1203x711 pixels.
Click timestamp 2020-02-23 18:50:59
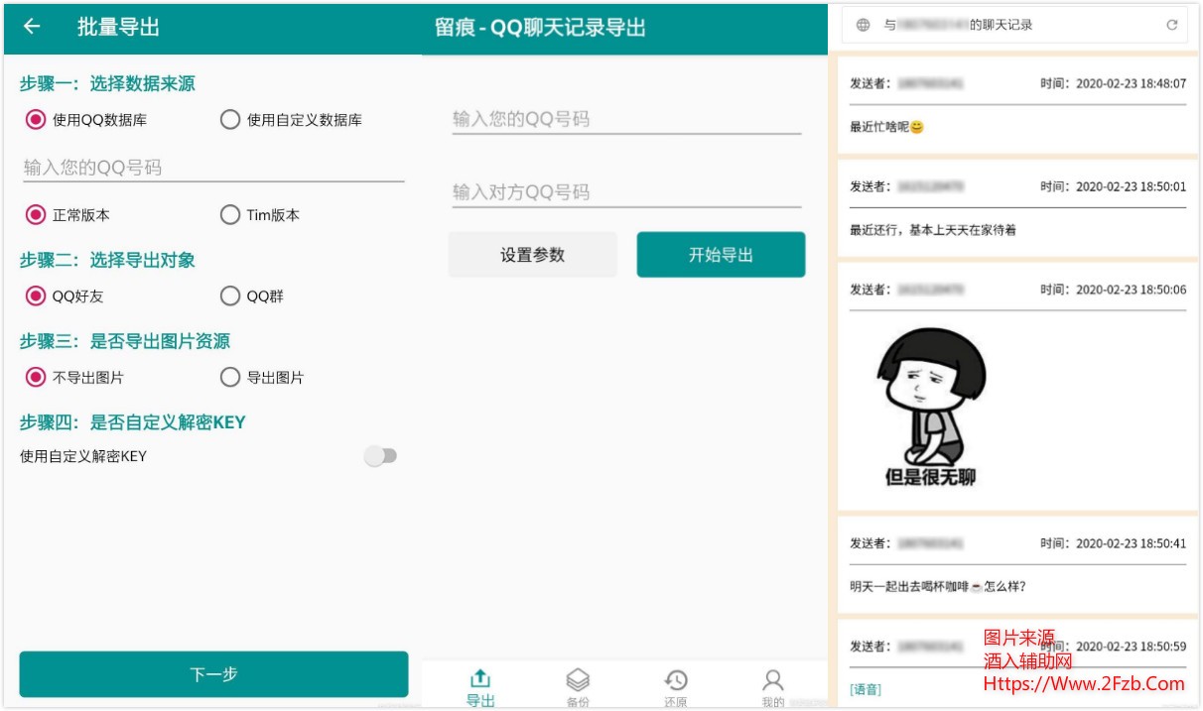point(1131,647)
